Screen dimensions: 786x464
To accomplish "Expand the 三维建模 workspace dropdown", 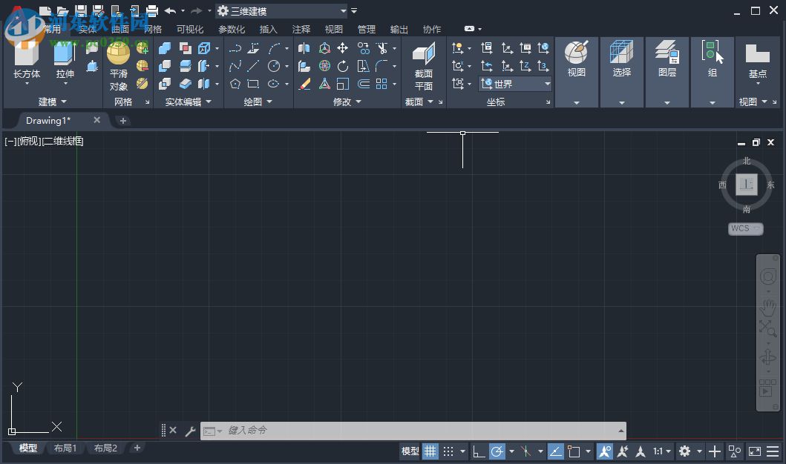I will click(344, 11).
